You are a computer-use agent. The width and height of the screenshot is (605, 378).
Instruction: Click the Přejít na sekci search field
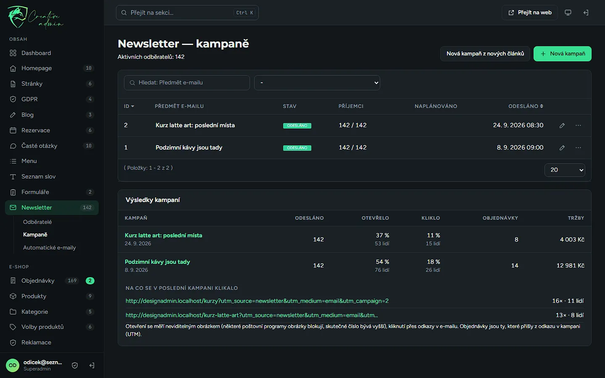pyautogui.click(x=187, y=13)
